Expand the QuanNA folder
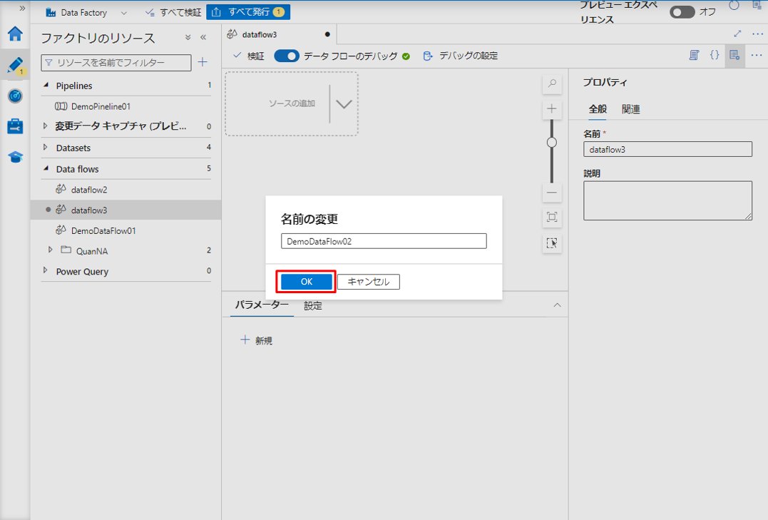 [x=51, y=250]
